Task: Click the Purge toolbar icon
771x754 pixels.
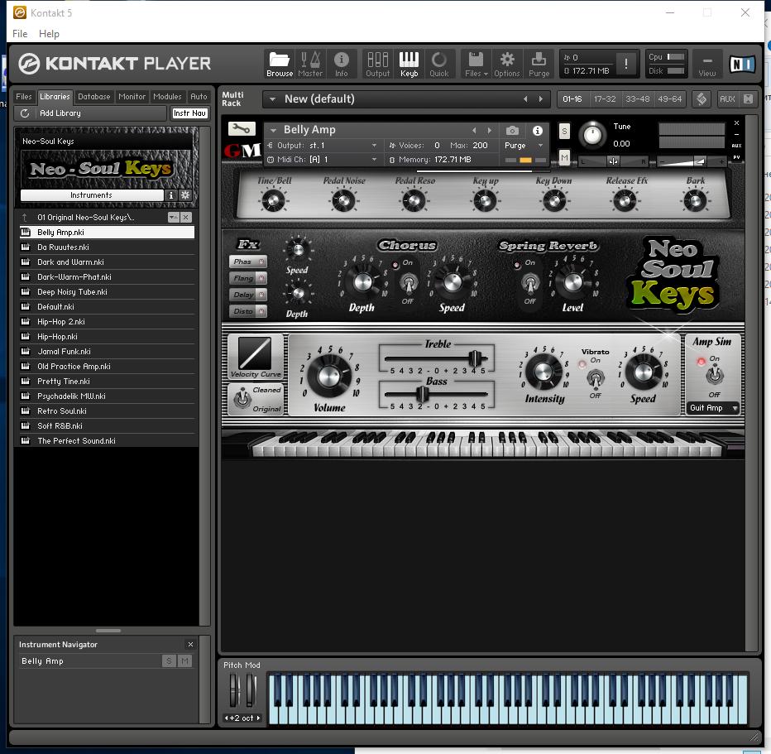Action: (539, 65)
